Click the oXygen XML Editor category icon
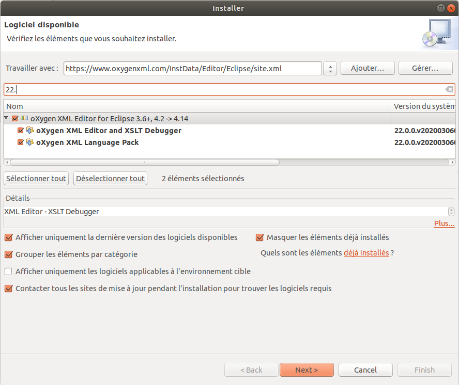The width and height of the screenshot is (459, 385). coord(24,119)
